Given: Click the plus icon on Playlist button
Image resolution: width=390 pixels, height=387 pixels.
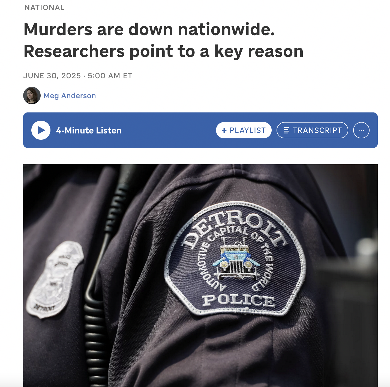Looking at the screenshot, I should [224, 130].
